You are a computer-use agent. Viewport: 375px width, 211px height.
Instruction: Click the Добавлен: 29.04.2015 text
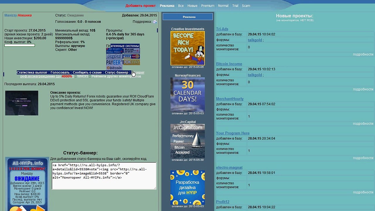[x=139, y=15]
